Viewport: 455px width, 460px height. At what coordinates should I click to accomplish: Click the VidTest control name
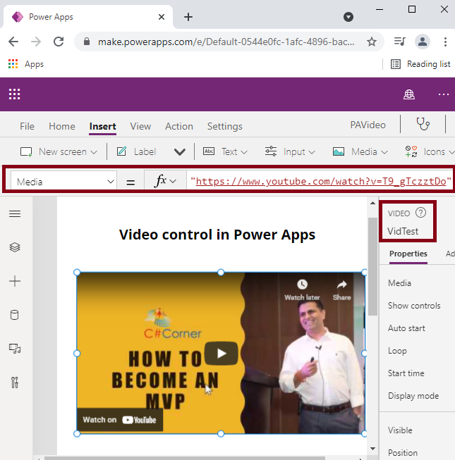coord(402,231)
